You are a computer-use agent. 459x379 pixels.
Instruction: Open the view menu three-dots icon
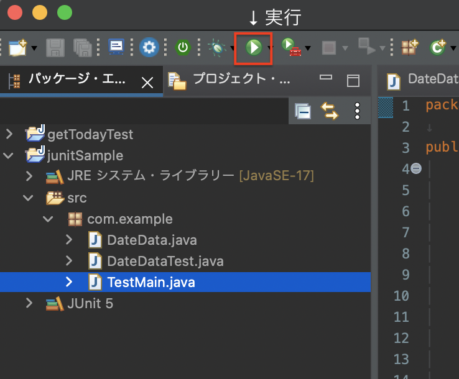(x=357, y=111)
